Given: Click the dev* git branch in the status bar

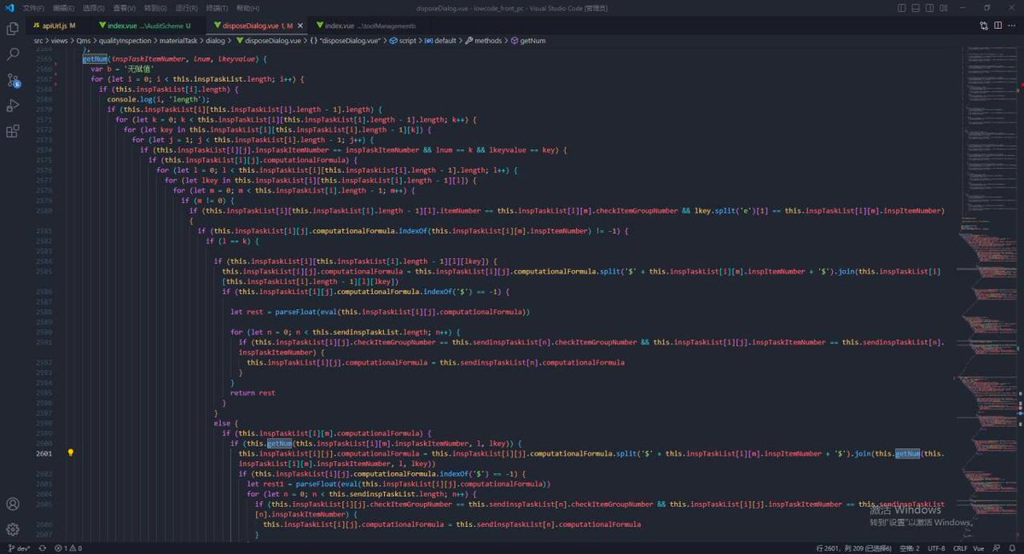Looking at the screenshot, I should pos(19,548).
